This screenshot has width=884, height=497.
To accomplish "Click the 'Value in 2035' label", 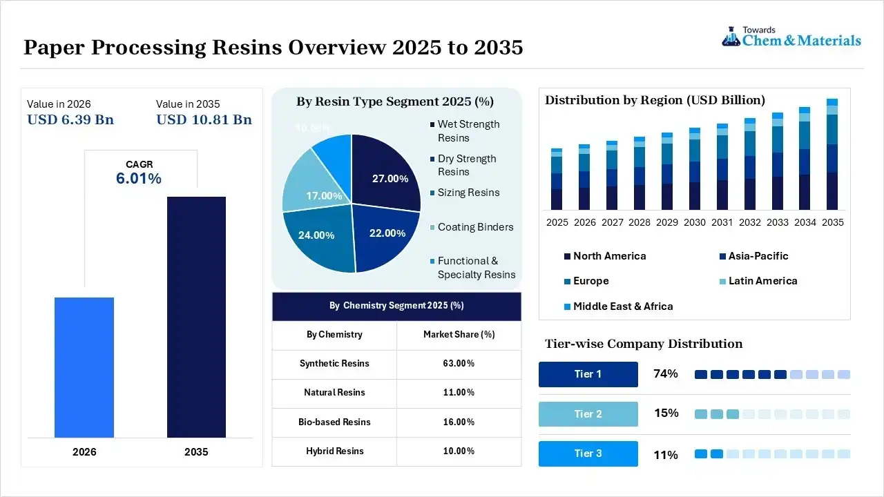I will (188, 104).
